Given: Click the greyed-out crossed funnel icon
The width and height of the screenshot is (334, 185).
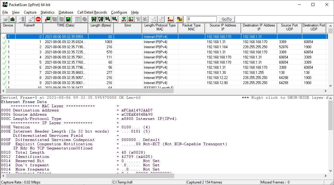Looking at the screenshot, I should coord(145,19).
